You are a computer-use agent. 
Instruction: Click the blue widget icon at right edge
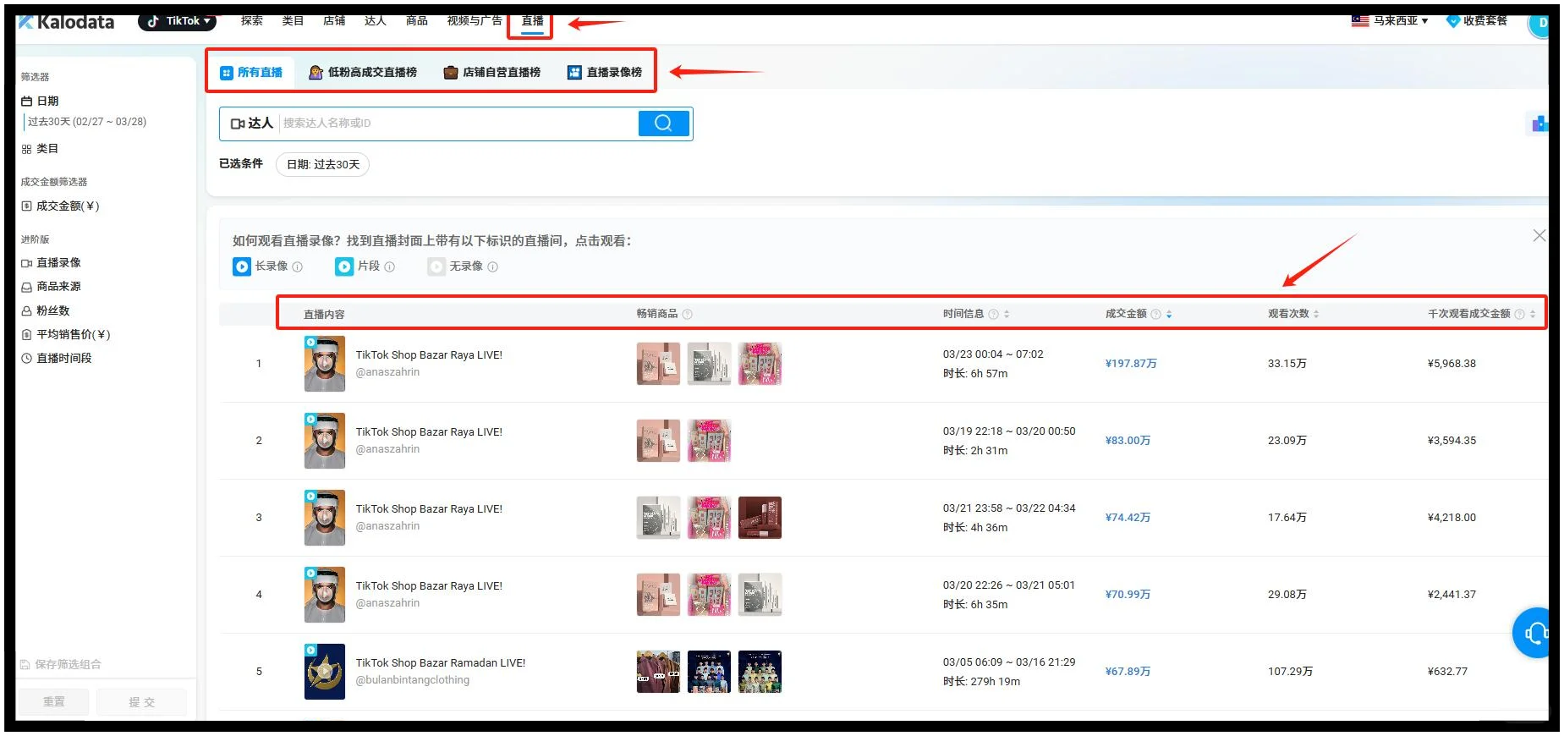click(1539, 124)
